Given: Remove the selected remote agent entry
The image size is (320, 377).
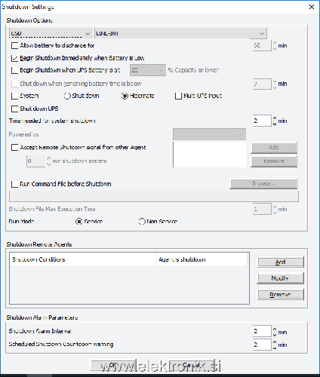Looking at the screenshot, I should 280,294.
